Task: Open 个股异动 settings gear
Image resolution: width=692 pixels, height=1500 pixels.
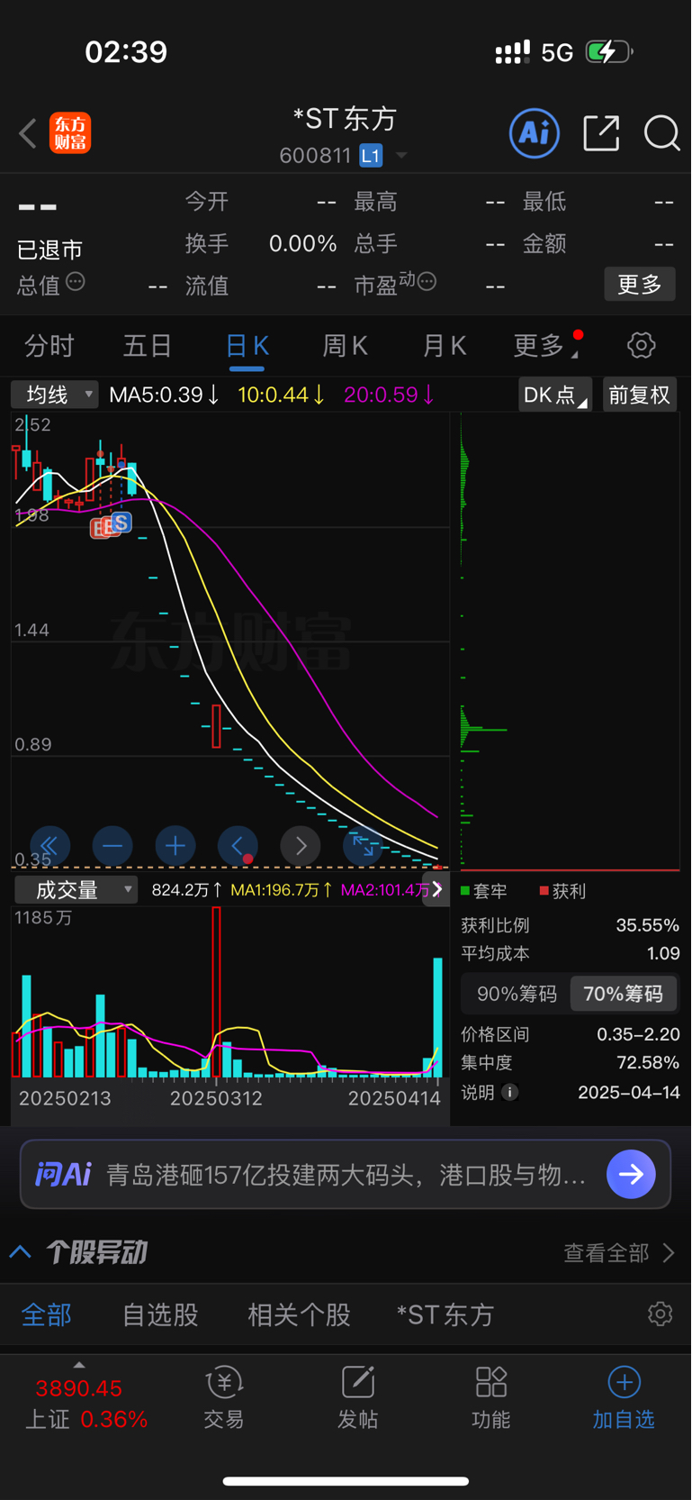Action: coord(660,1314)
